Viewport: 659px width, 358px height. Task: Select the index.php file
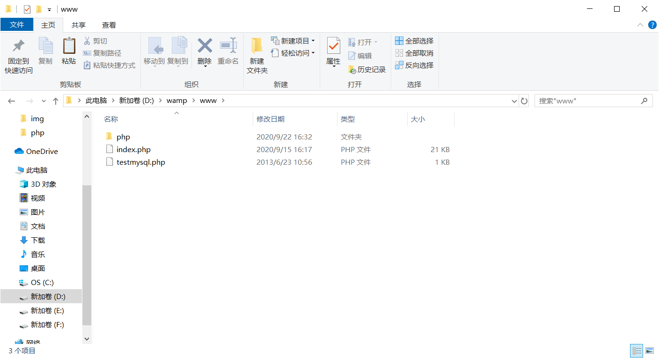click(133, 150)
